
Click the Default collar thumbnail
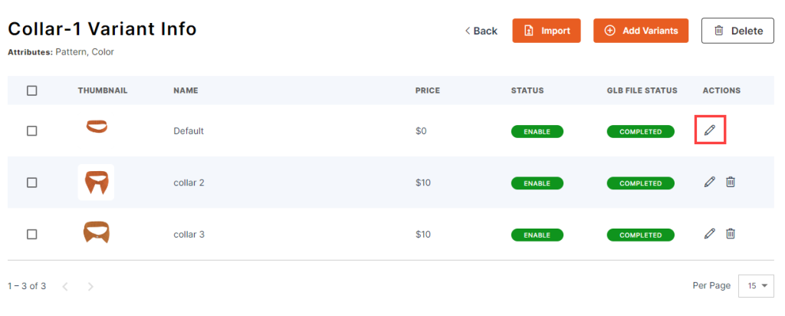coord(96,127)
